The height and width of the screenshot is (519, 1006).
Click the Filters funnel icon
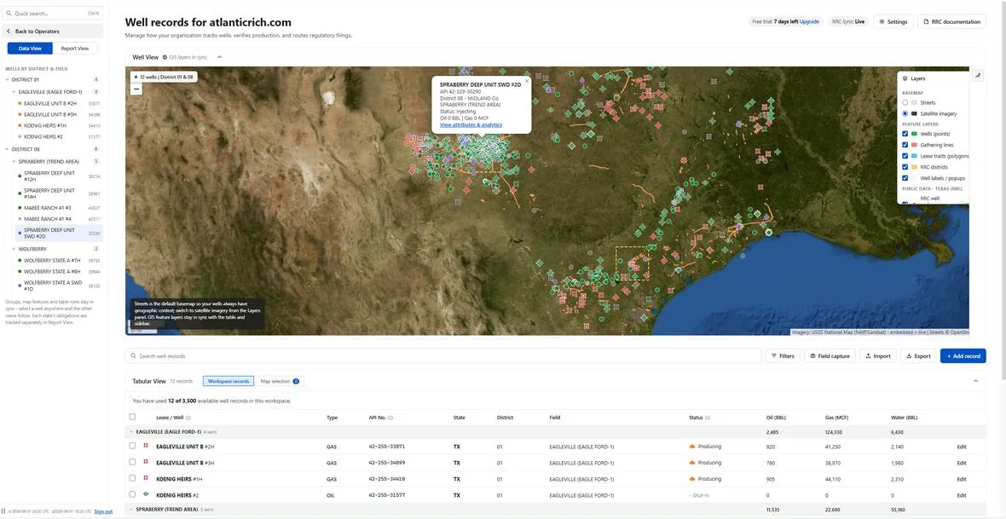point(774,356)
